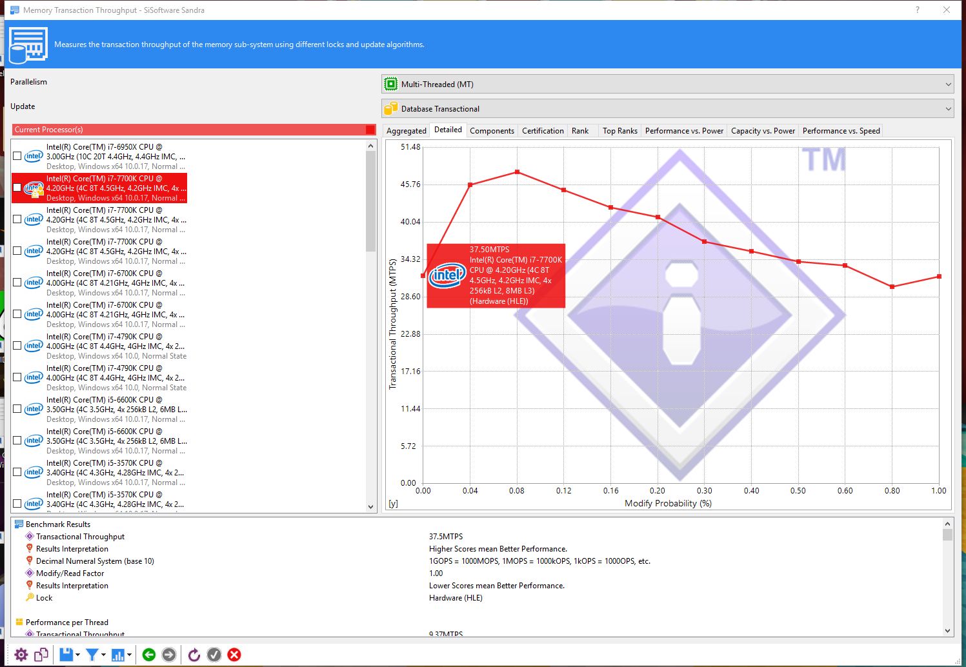Image resolution: width=966 pixels, height=667 pixels.
Task: Open the settings gear in bottom toolbar
Action: (21, 655)
